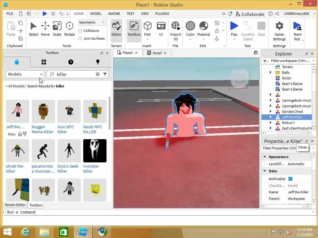Open the username account dropdown arrow
The height and width of the screenshot is (238, 318).
pos(314,14)
